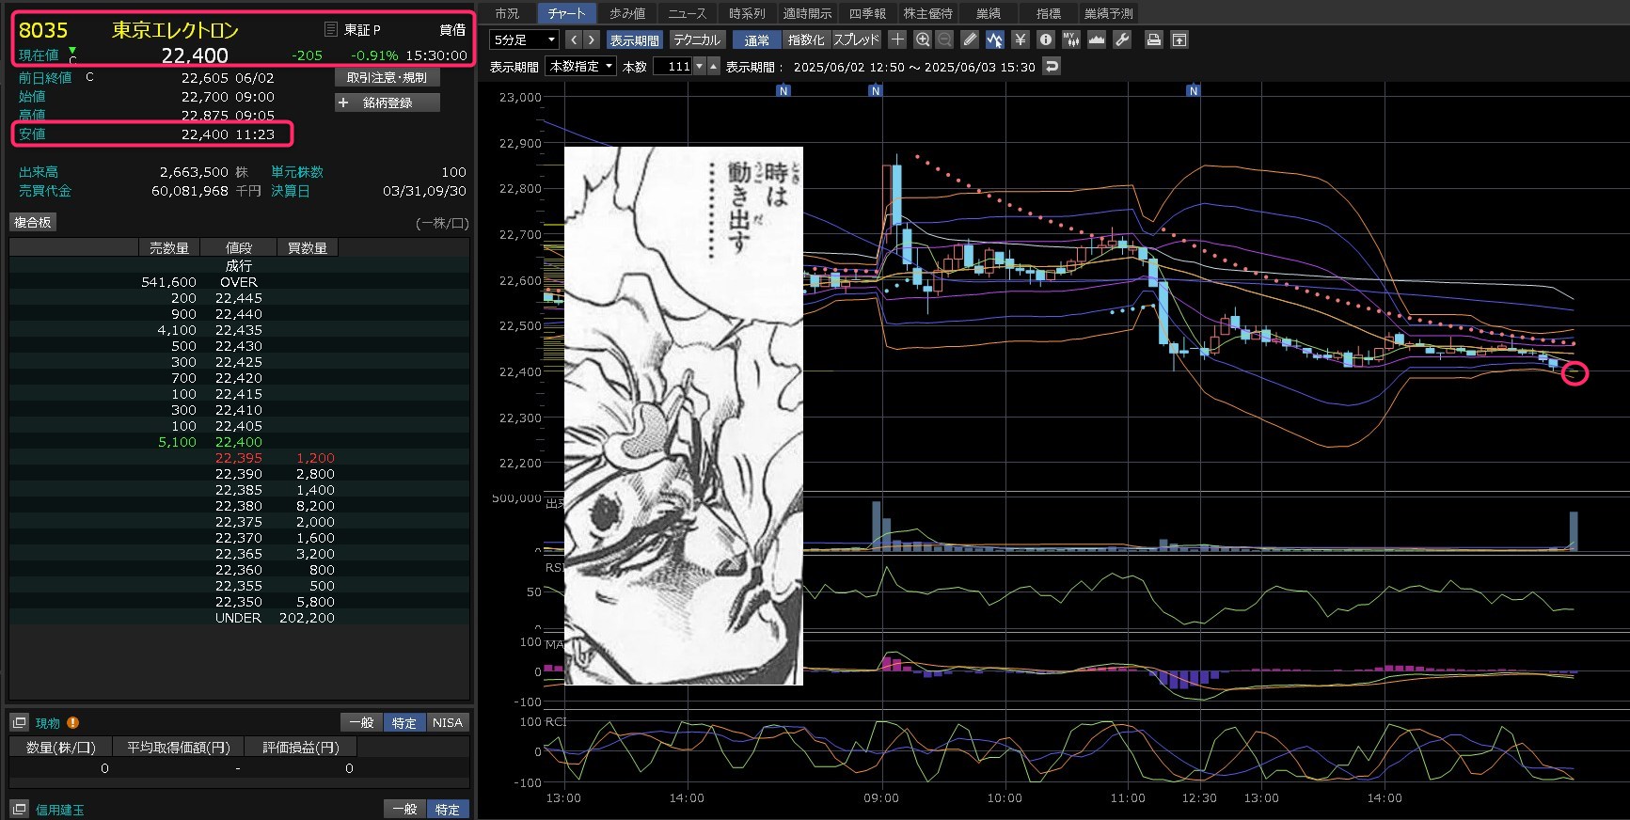Screen dimensions: 1630x820
Task: Click the crosshair plus icon in chart toolbar
Action: (x=897, y=39)
